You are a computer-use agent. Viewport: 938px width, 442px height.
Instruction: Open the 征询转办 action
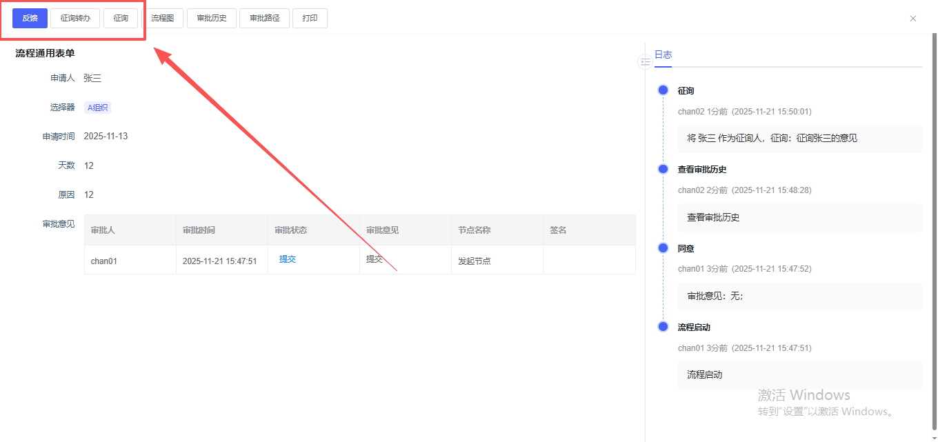point(75,18)
